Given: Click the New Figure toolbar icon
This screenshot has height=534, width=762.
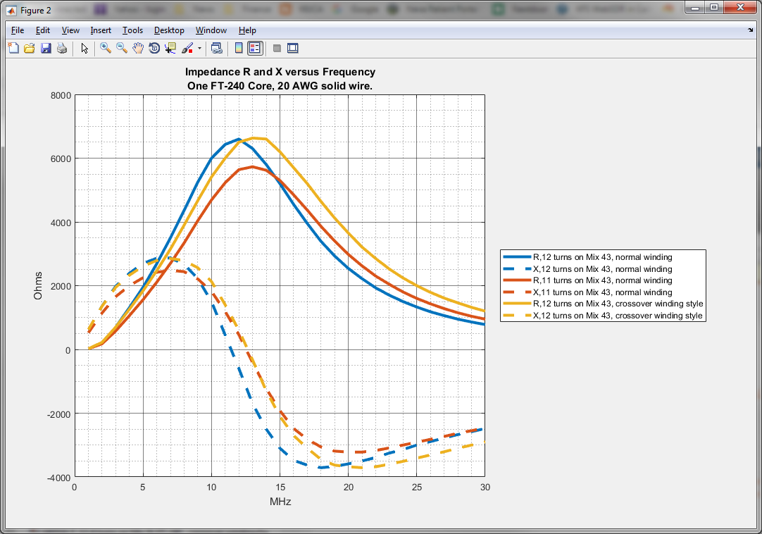Looking at the screenshot, I should [x=13, y=48].
